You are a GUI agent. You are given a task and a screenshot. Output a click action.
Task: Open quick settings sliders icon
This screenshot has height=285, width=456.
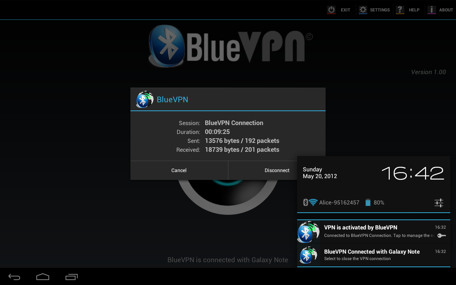coord(439,203)
